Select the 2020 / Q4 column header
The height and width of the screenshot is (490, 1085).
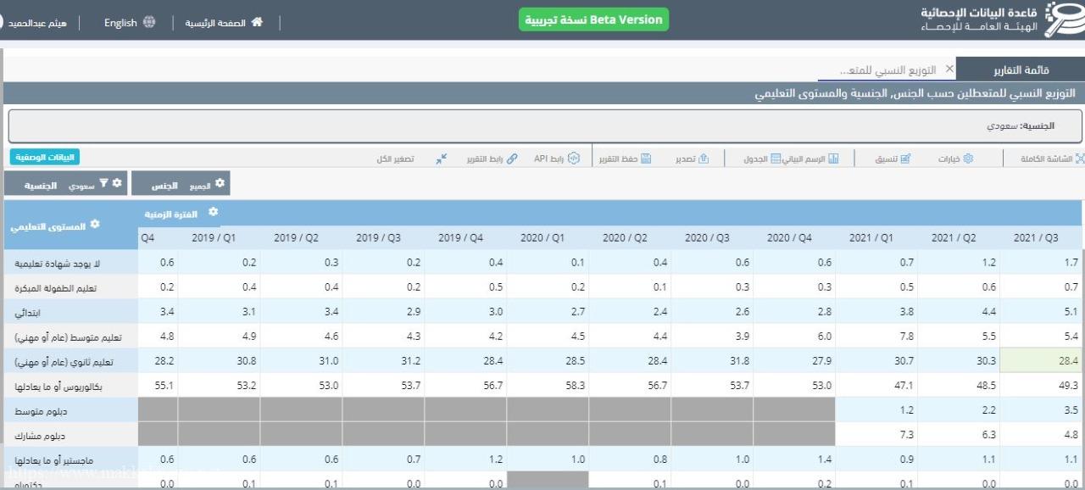point(790,238)
